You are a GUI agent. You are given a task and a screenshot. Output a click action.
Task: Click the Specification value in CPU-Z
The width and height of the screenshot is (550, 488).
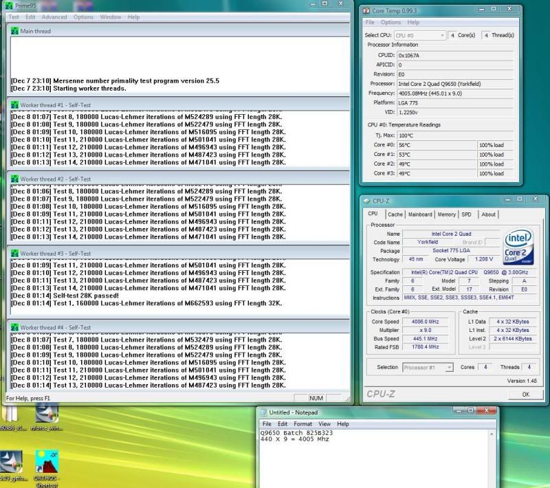470,272
